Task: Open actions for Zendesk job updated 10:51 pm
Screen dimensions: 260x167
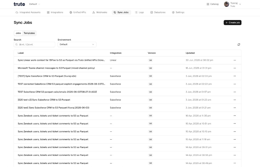Action: 235,124
